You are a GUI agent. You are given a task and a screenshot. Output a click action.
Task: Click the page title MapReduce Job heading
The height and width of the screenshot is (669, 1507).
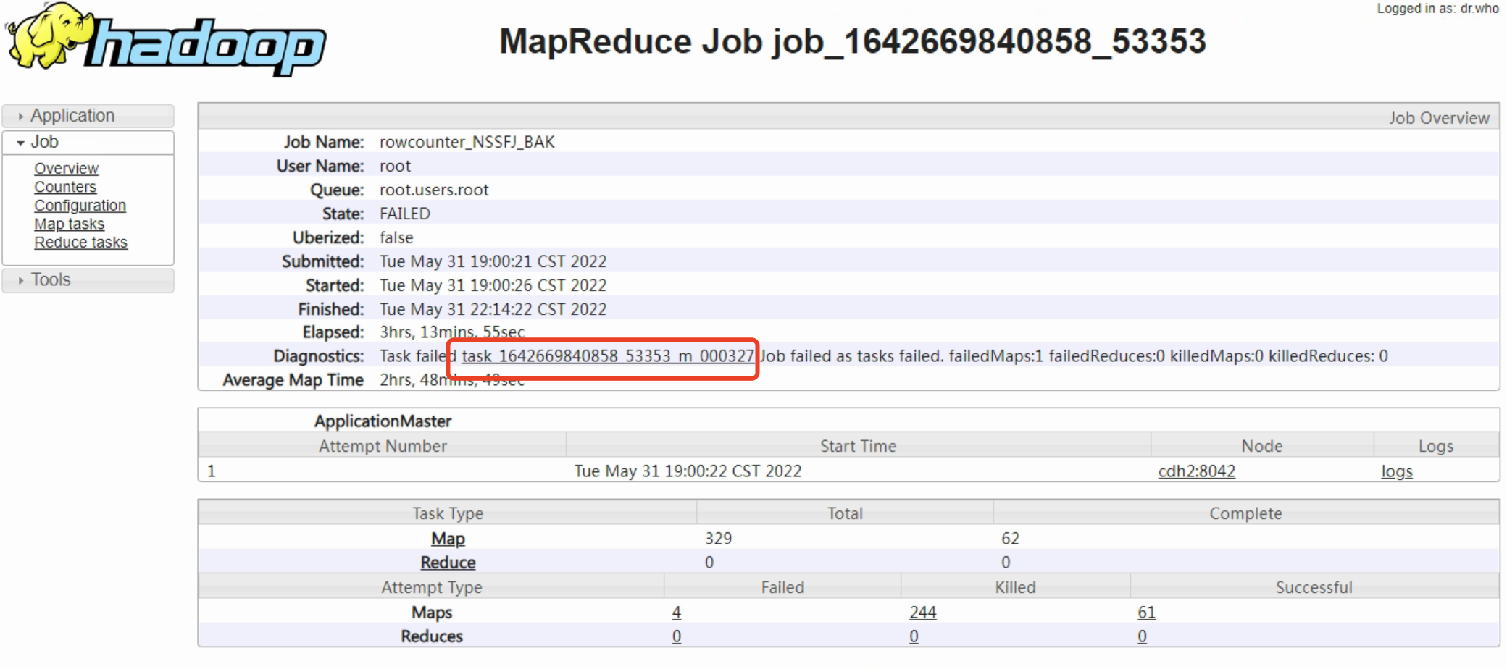pyautogui.click(x=853, y=41)
